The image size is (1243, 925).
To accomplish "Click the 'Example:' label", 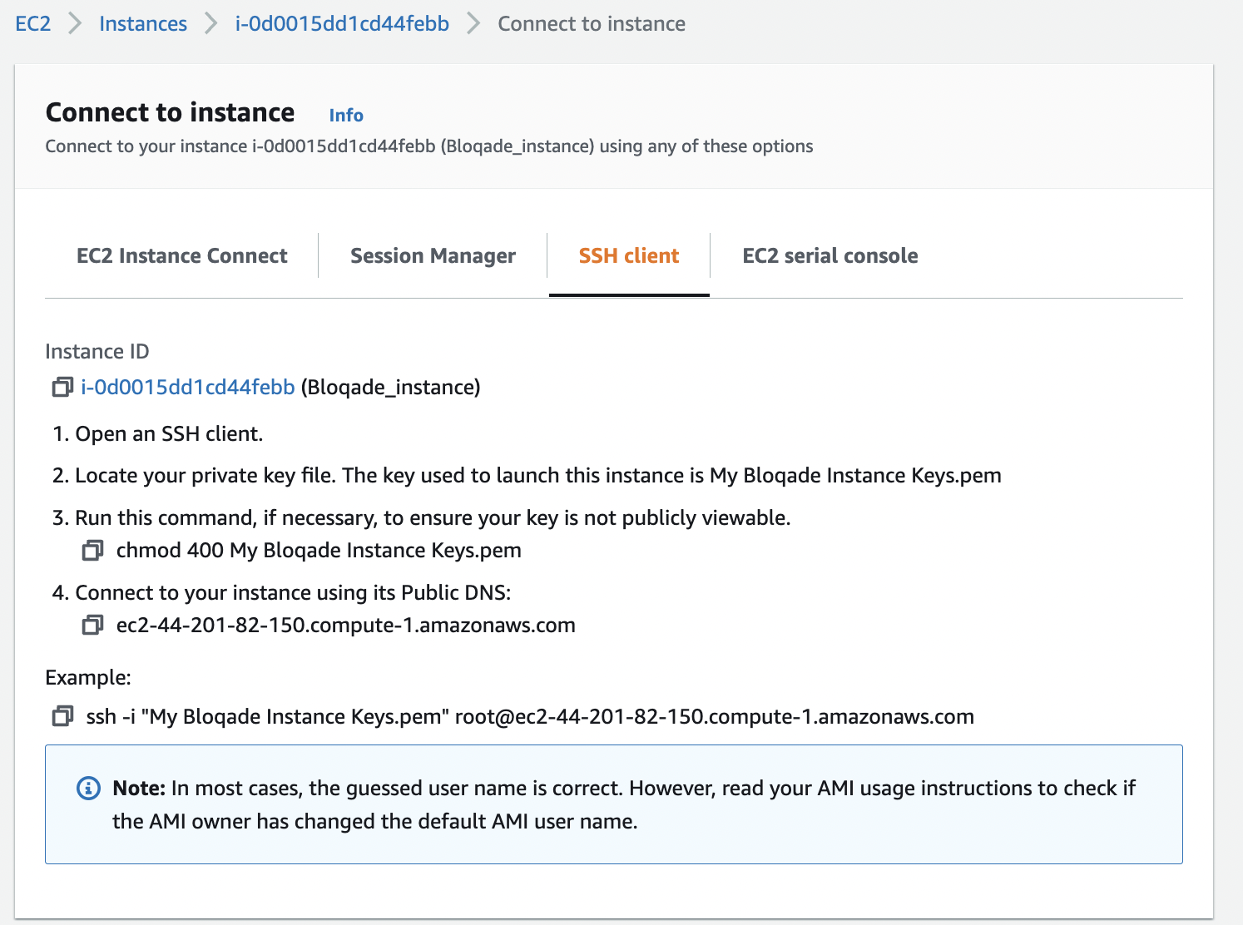I will click(88, 677).
